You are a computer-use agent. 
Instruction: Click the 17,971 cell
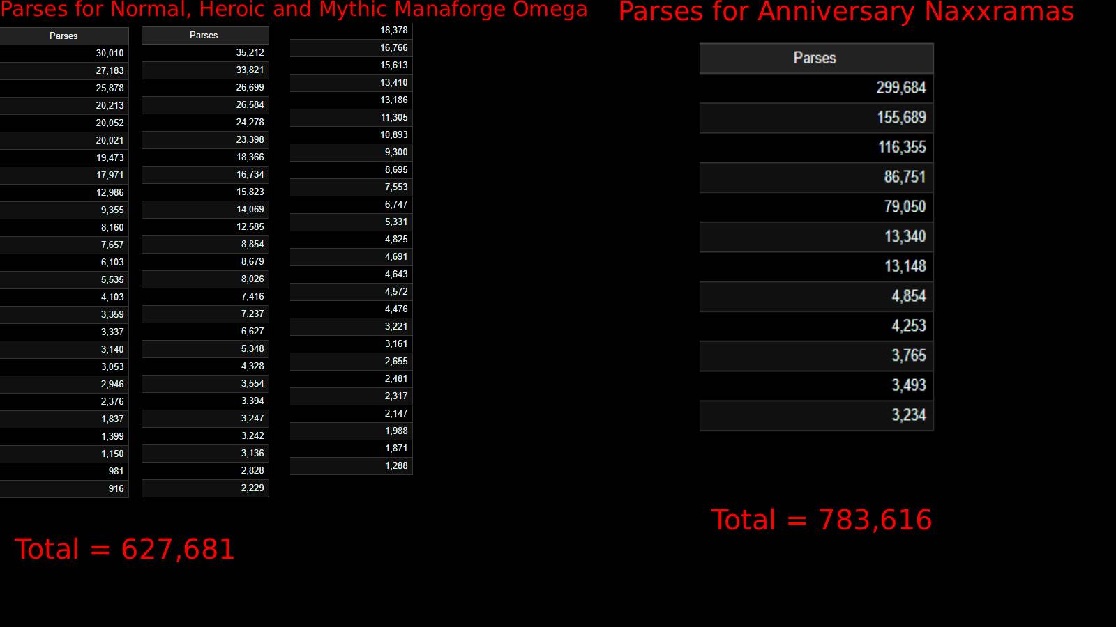64,175
